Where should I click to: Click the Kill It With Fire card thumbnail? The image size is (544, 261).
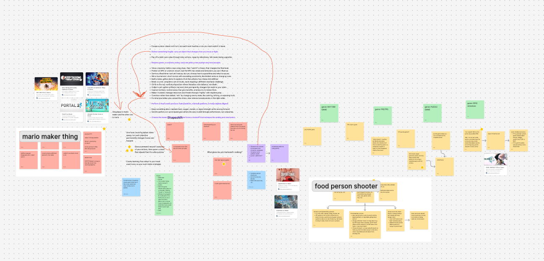46,84
